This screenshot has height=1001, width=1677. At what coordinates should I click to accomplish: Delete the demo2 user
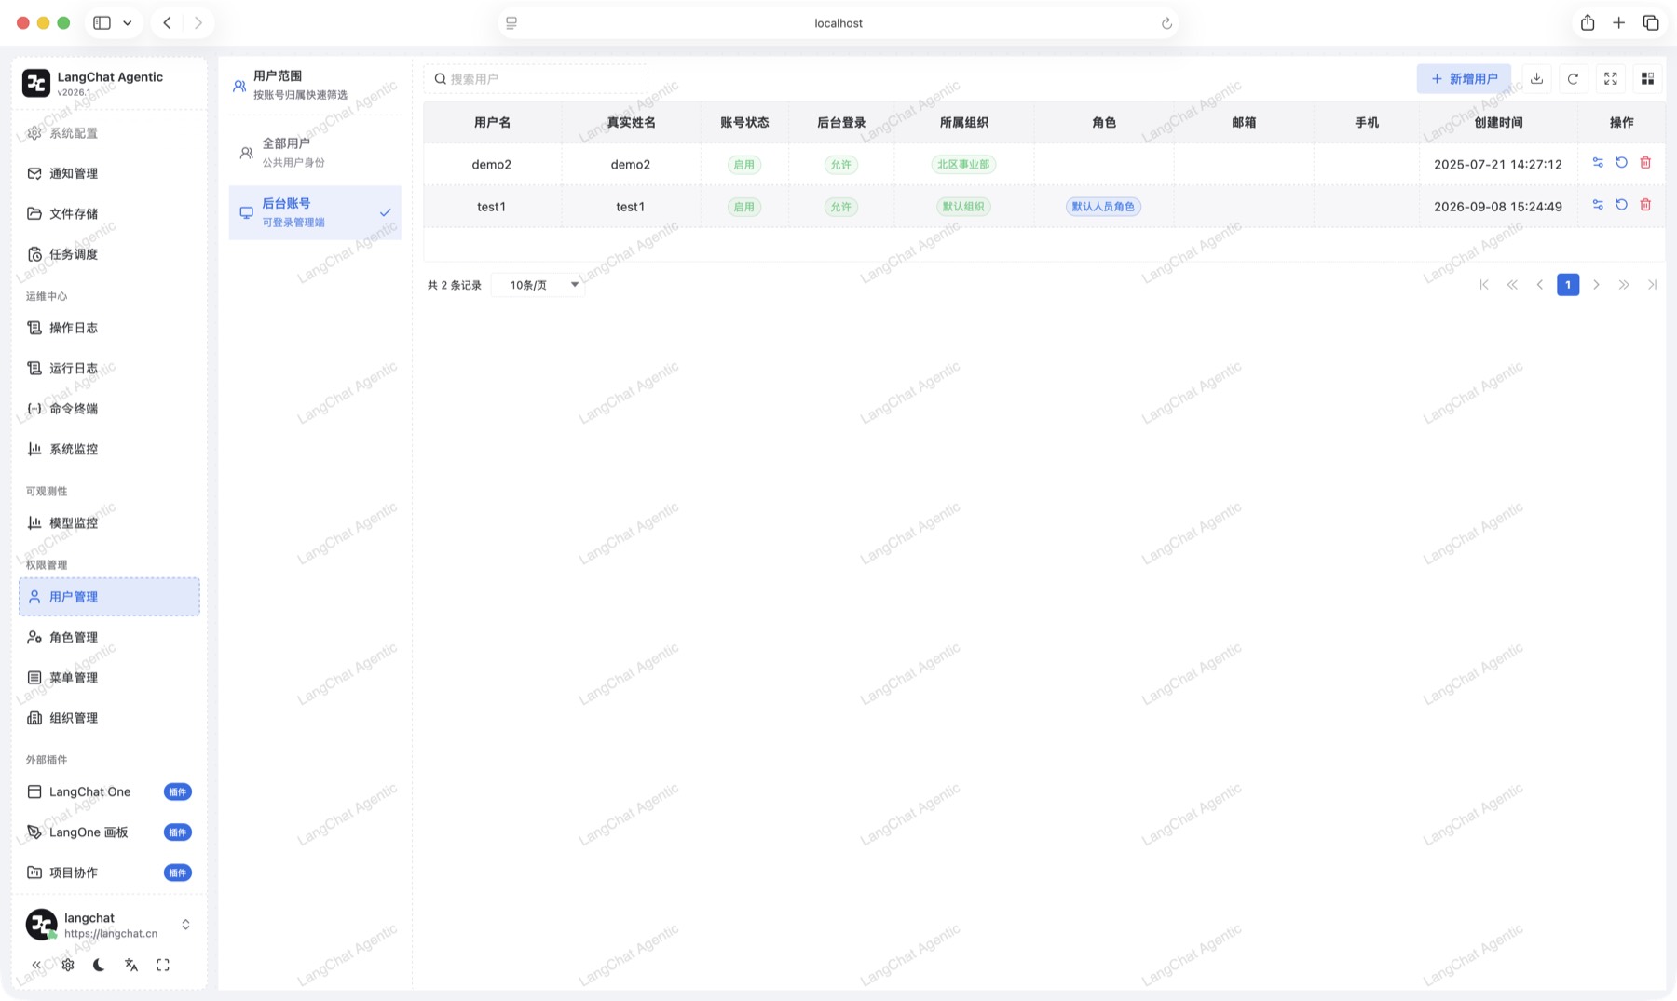point(1645,163)
